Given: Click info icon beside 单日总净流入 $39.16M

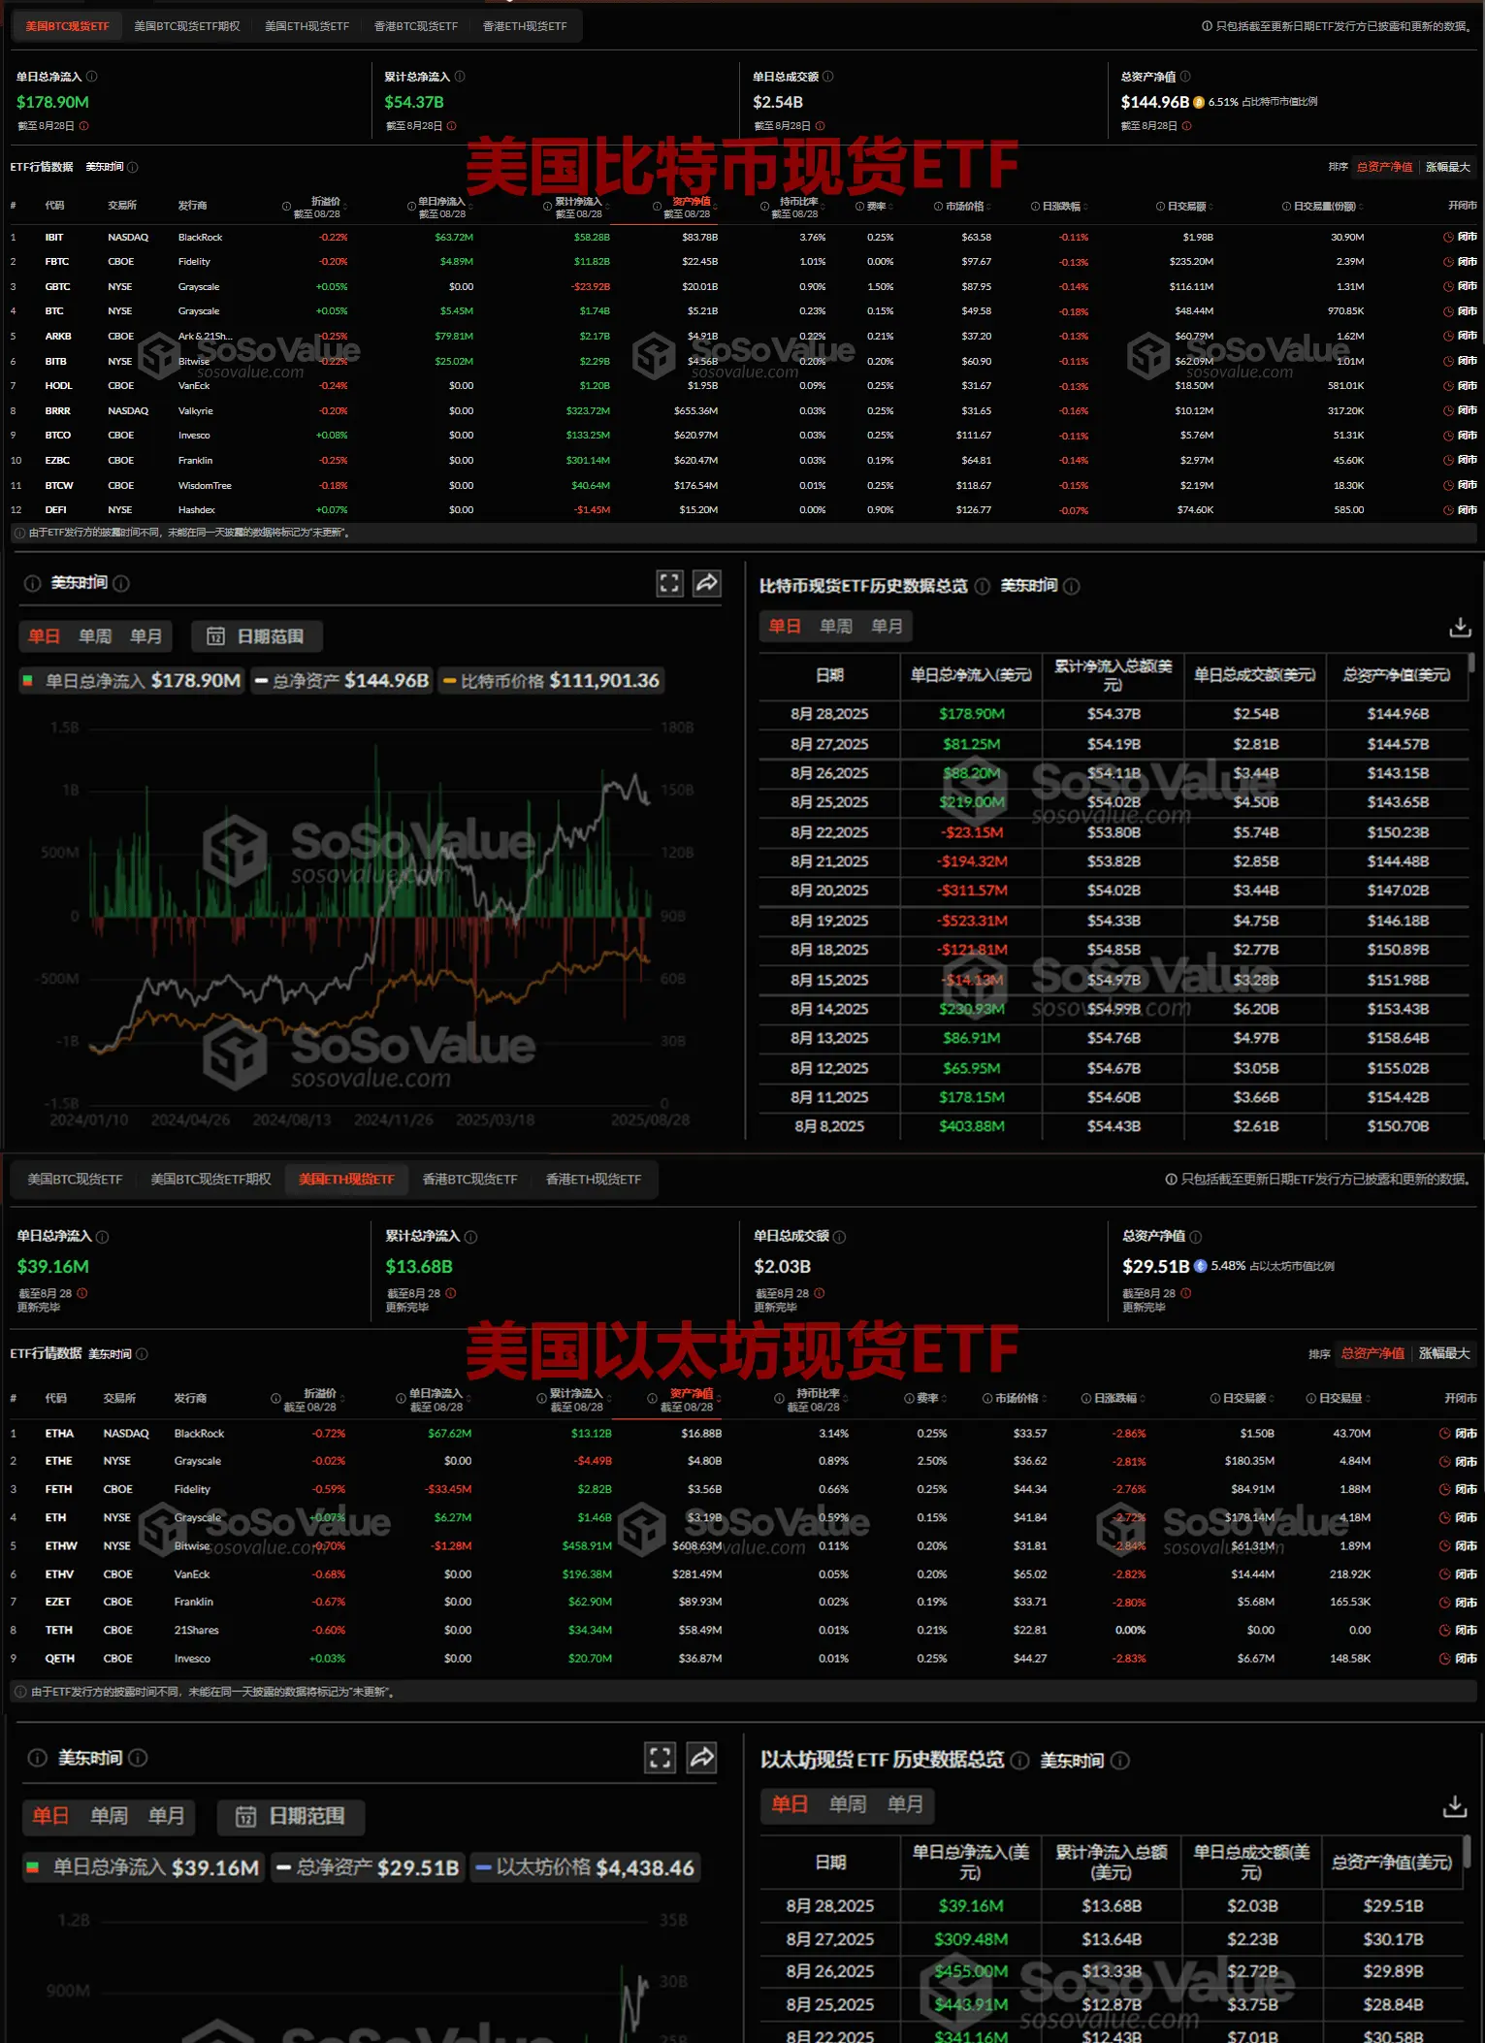Looking at the screenshot, I should 102,1237.
